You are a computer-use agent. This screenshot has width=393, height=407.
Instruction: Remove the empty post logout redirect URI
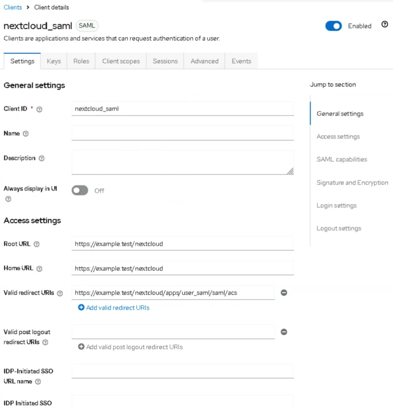click(x=284, y=332)
